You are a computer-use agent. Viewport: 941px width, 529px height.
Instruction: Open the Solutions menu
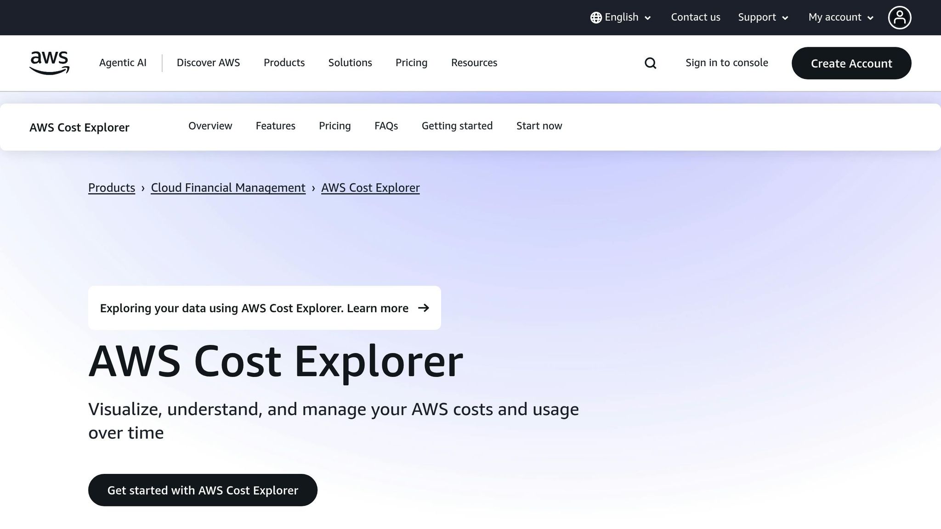[x=350, y=63]
